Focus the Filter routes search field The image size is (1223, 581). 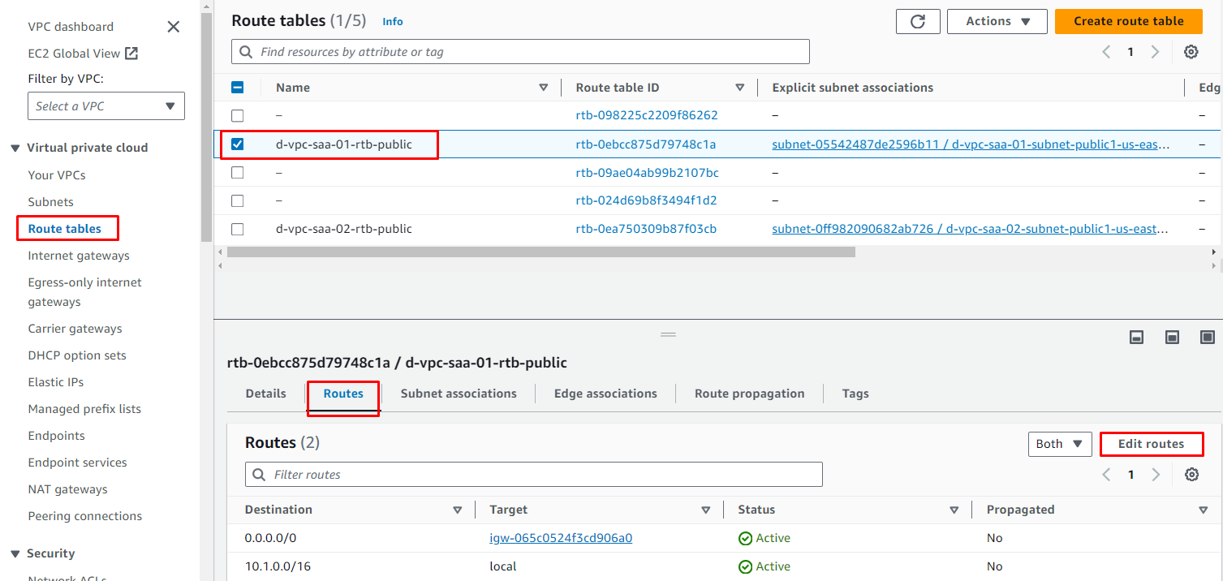534,475
